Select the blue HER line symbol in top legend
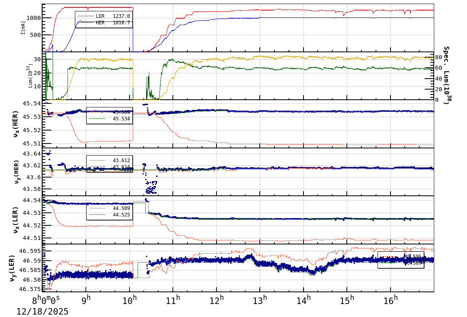 [x=86, y=22]
